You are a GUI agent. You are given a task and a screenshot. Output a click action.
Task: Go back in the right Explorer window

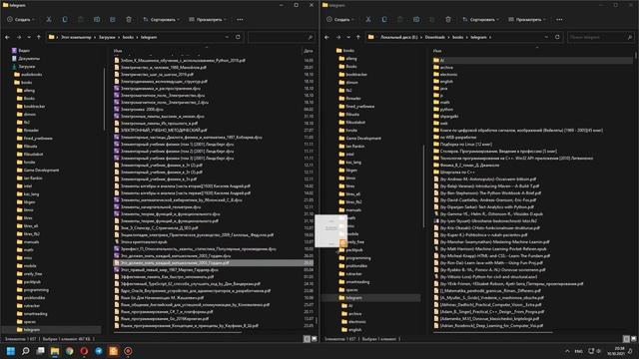326,37
